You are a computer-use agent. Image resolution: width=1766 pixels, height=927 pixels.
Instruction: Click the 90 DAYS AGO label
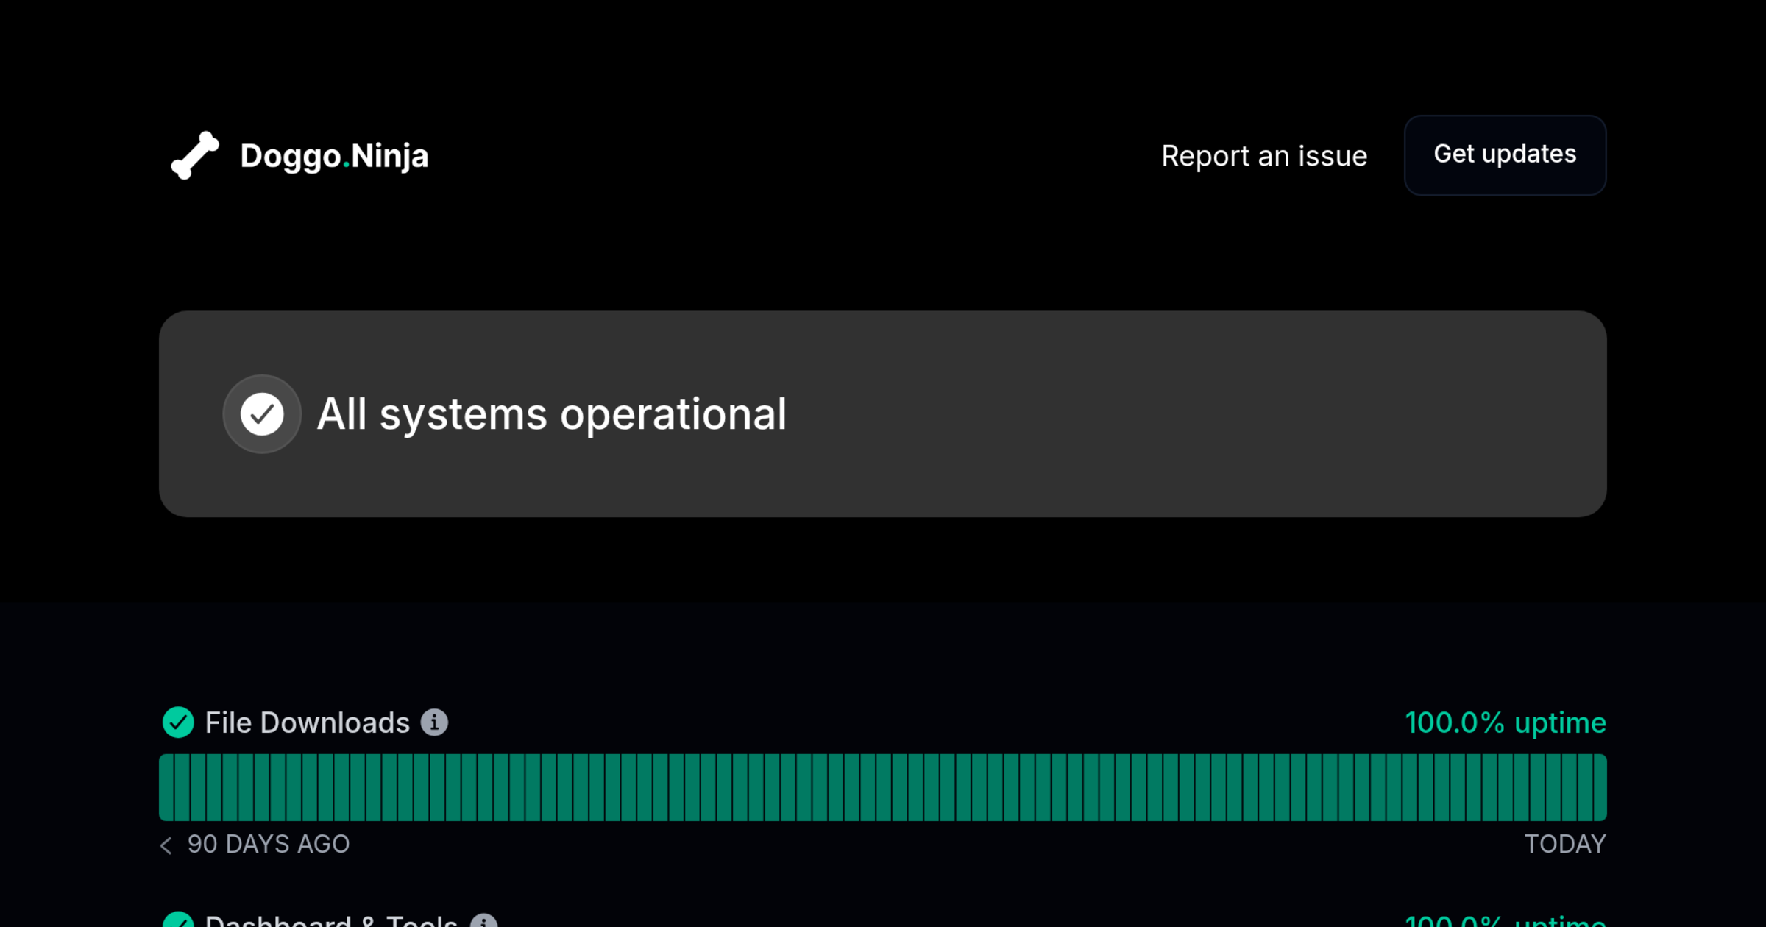(x=268, y=844)
